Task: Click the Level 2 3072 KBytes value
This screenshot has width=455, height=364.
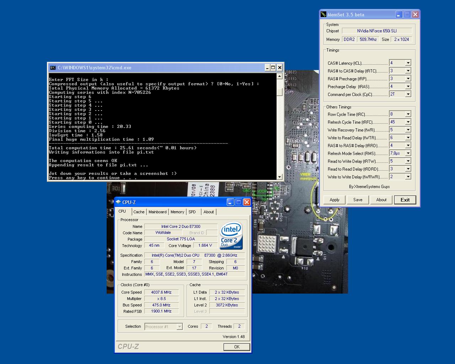Action: (227, 305)
